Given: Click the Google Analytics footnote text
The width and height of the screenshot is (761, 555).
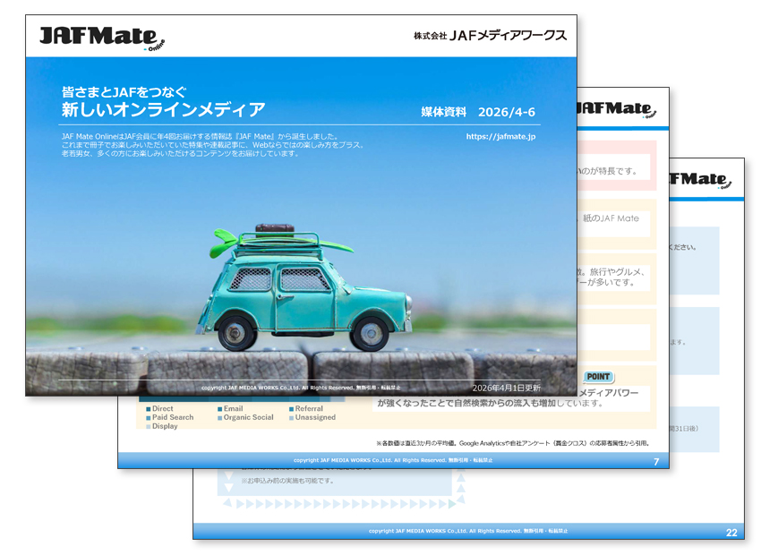Looking at the screenshot, I should point(512,443).
